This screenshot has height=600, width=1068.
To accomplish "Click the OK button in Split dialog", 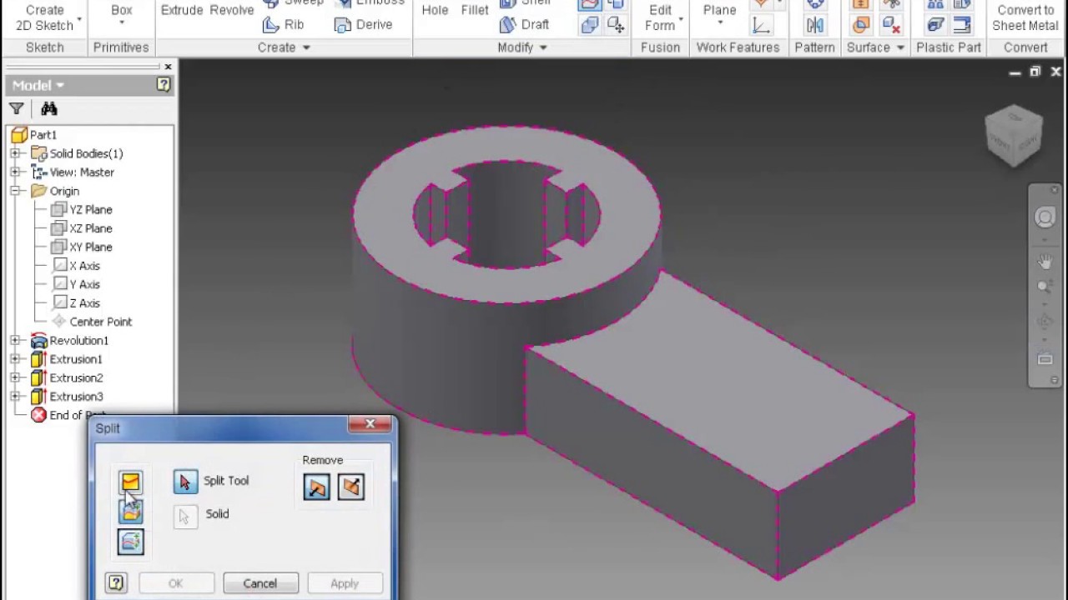I will point(175,583).
